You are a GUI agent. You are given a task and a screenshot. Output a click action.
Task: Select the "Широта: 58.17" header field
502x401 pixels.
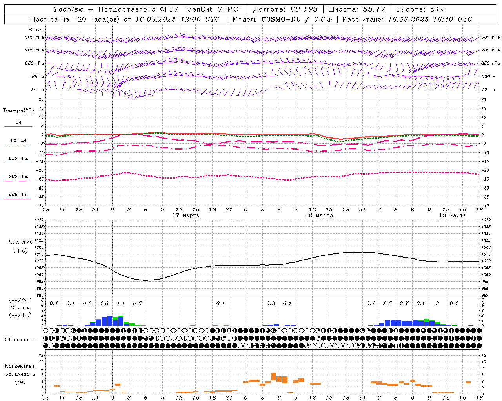tap(356, 9)
